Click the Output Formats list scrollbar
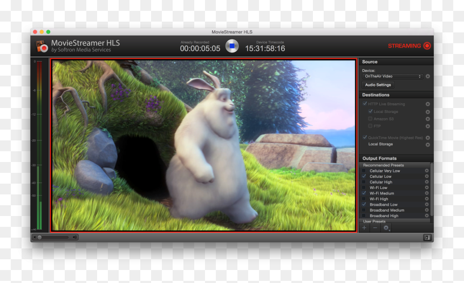This screenshot has height=283, width=464. [x=432, y=190]
